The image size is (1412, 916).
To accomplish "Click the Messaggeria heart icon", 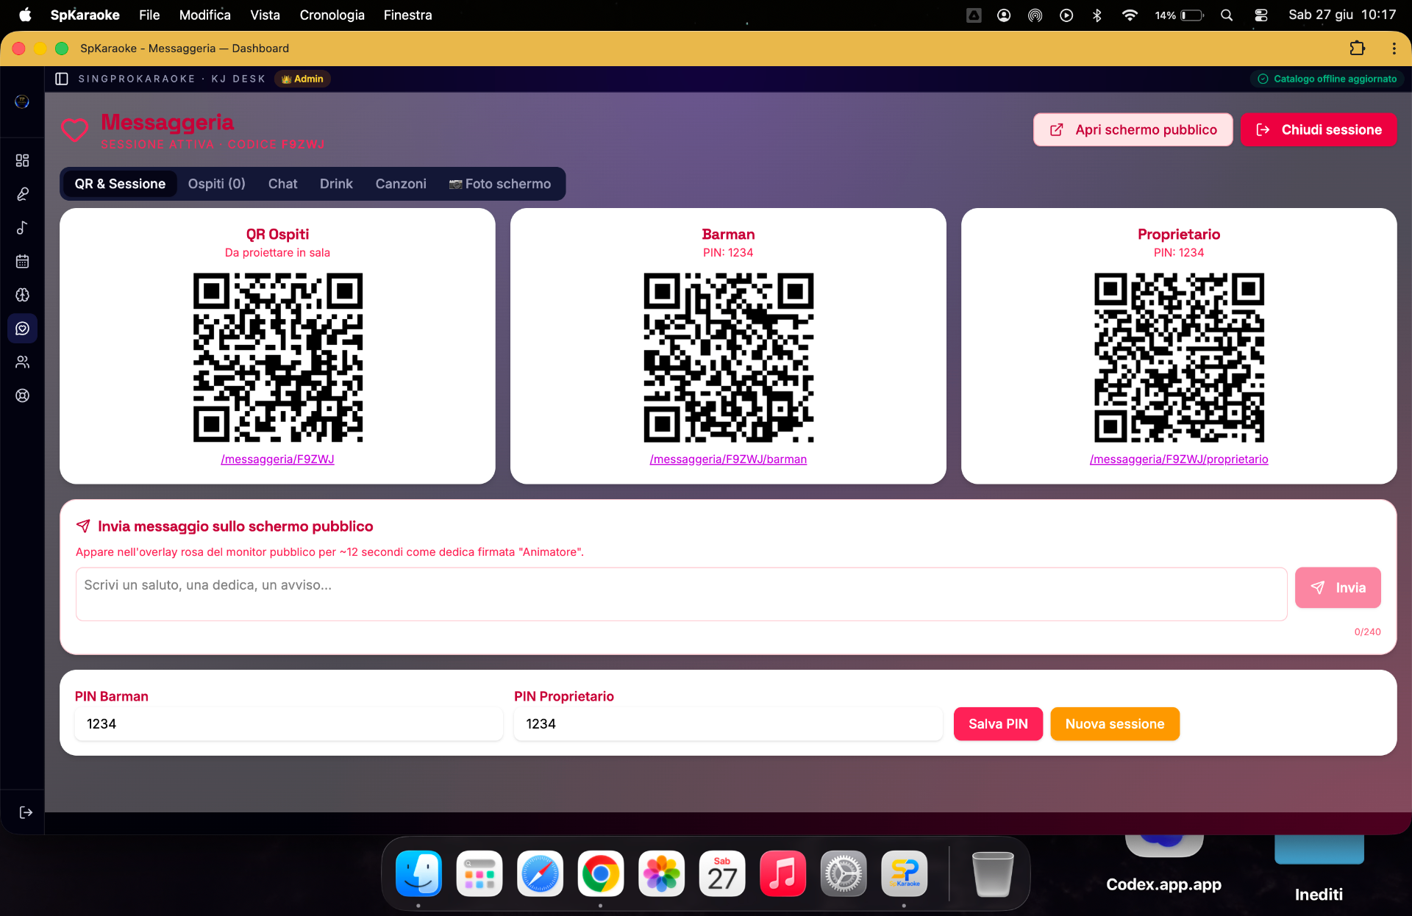I will 74,130.
